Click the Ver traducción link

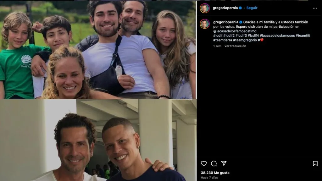pyautogui.click(x=235, y=46)
